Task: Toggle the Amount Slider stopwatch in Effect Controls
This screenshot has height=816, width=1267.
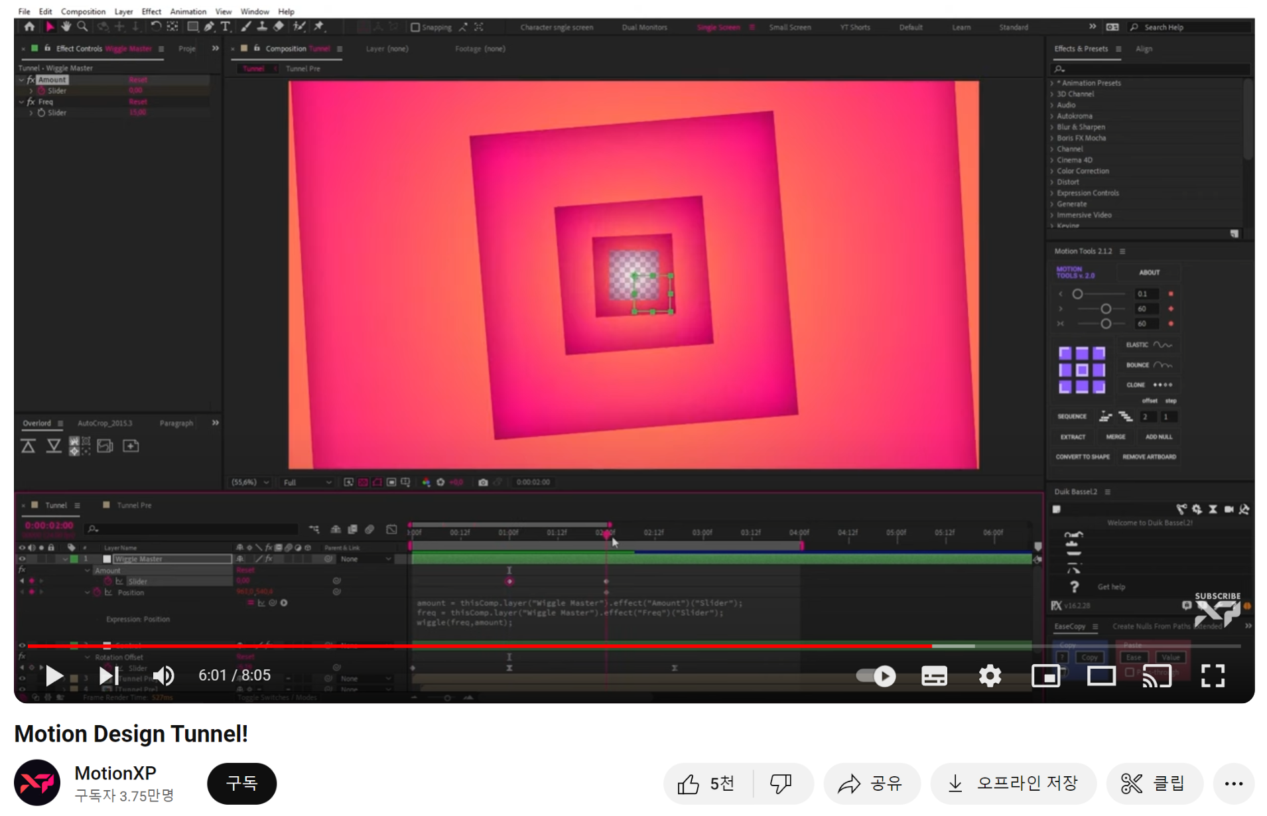Action: pos(41,91)
